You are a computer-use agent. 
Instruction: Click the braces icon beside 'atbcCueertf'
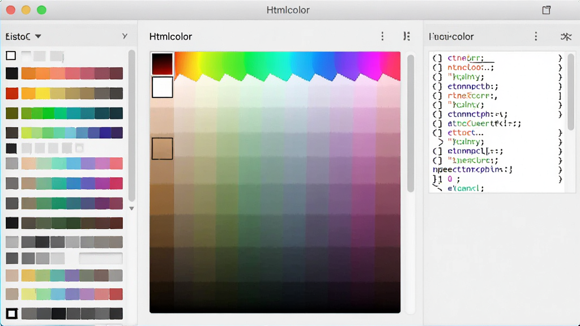tap(437, 123)
